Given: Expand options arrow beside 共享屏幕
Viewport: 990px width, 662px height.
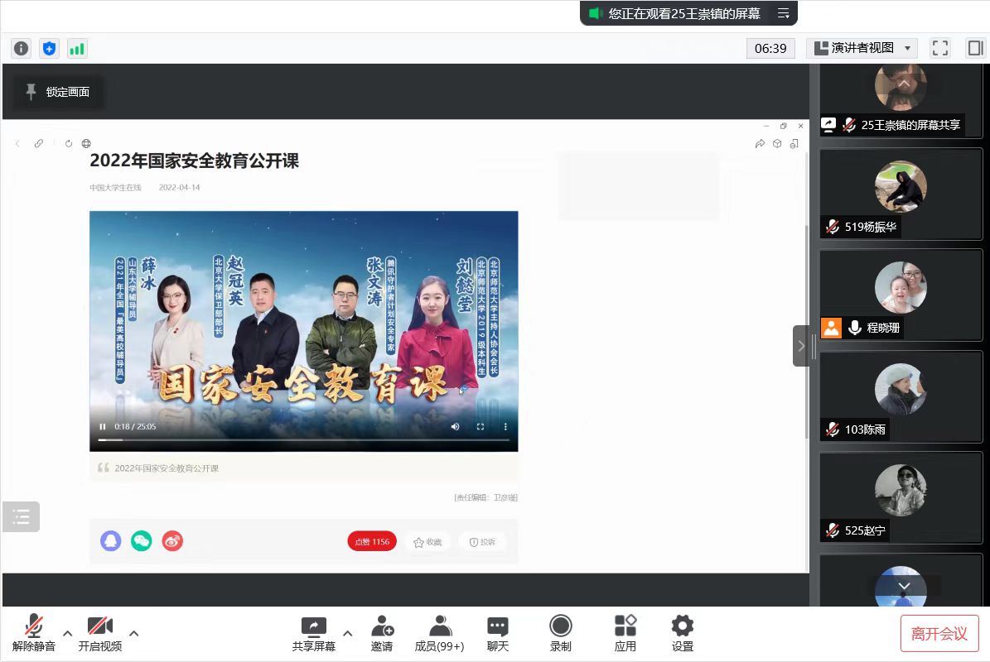Looking at the screenshot, I should click(348, 634).
